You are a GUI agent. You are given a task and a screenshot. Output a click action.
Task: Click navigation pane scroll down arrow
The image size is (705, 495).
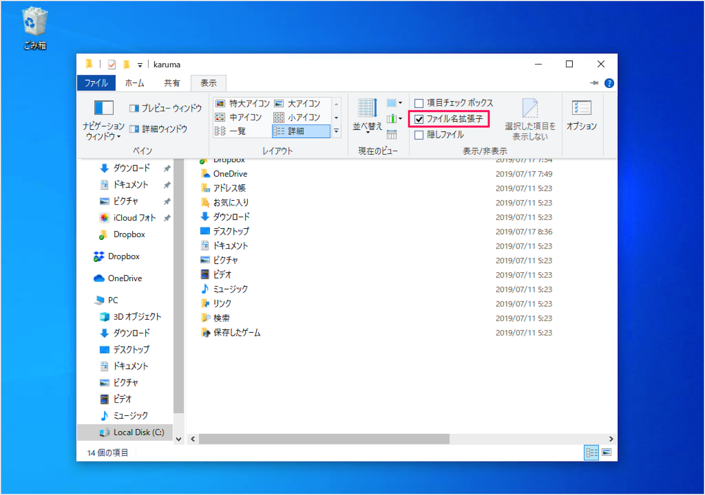(x=178, y=439)
